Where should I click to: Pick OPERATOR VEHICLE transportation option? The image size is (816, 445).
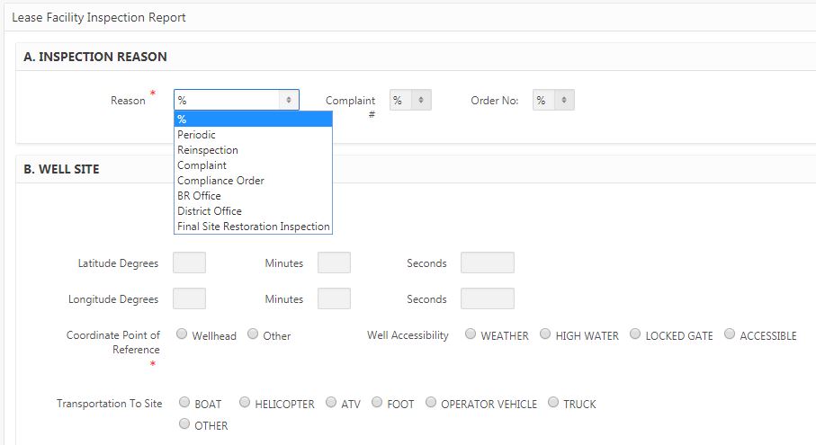pos(431,403)
